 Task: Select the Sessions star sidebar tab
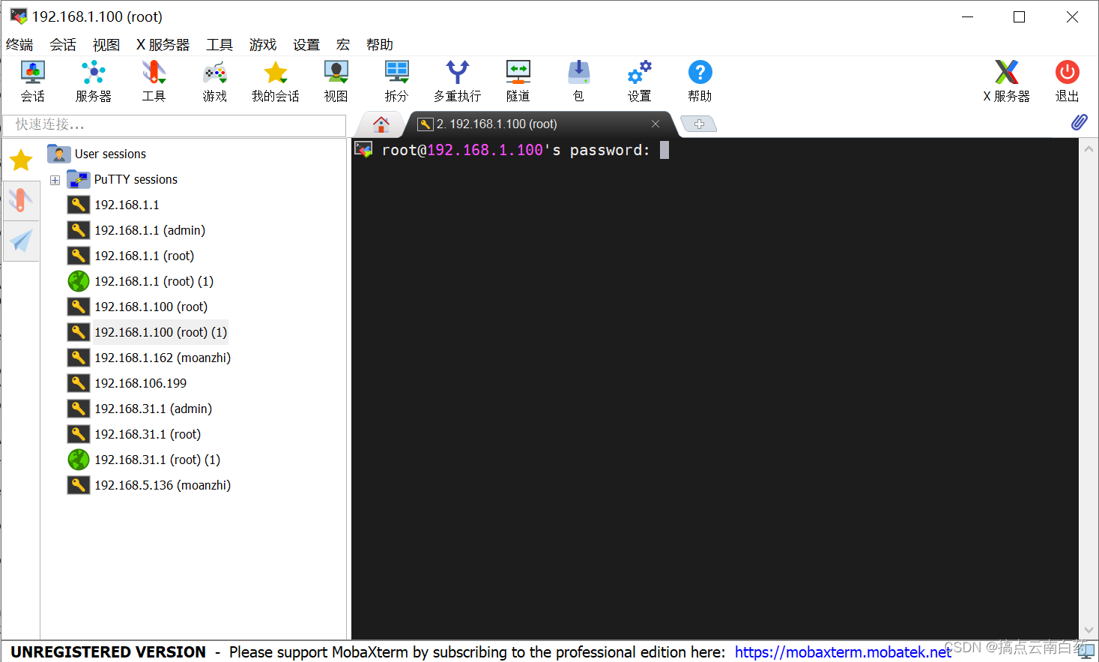pos(21,160)
